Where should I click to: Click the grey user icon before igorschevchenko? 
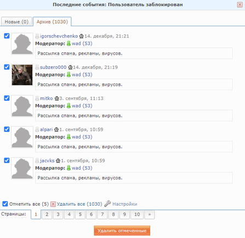pos(37,36)
